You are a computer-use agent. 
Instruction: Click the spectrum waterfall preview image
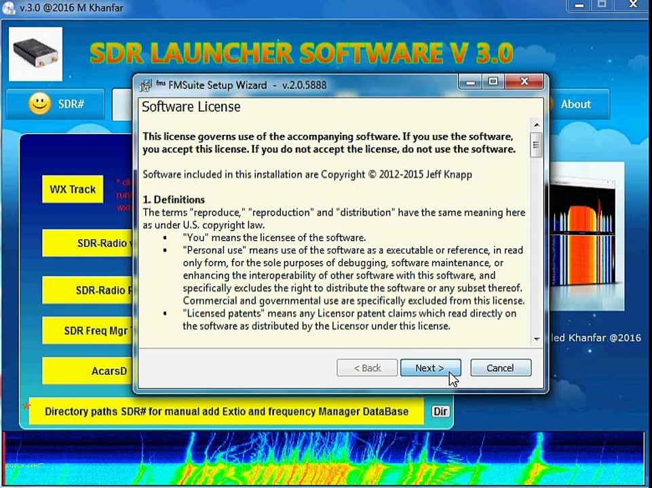pos(587,236)
